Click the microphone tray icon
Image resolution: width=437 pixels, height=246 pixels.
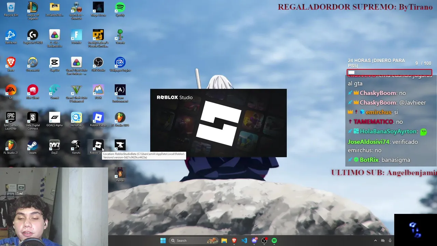pyautogui.click(x=390, y=241)
